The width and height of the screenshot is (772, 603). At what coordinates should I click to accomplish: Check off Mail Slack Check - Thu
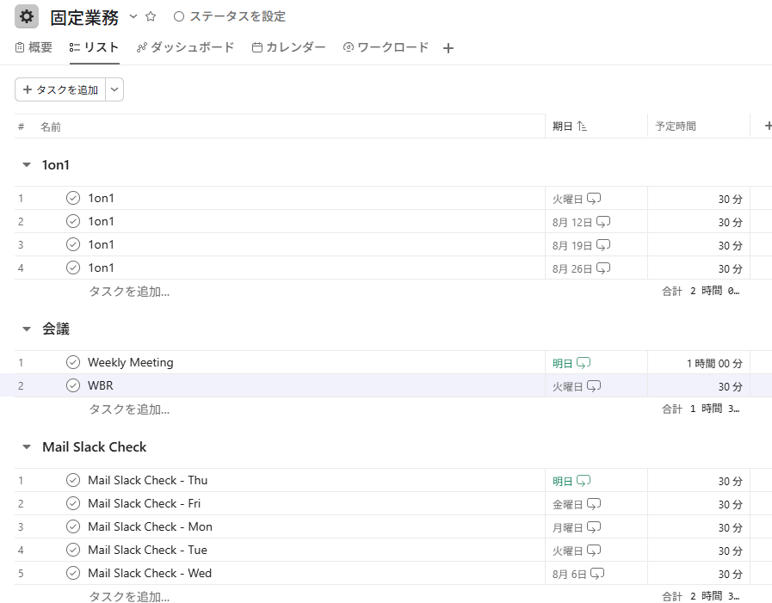click(73, 481)
